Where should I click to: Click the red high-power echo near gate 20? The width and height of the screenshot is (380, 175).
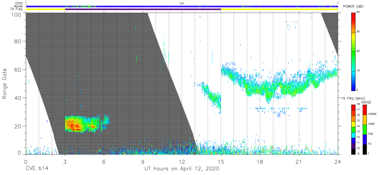click(74, 125)
